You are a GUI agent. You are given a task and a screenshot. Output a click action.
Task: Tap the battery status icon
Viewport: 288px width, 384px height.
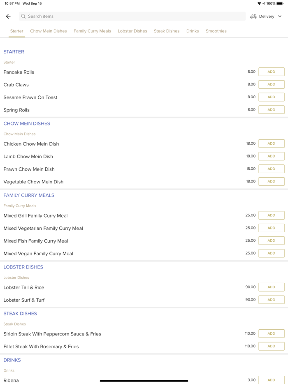pyautogui.click(x=280, y=4)
